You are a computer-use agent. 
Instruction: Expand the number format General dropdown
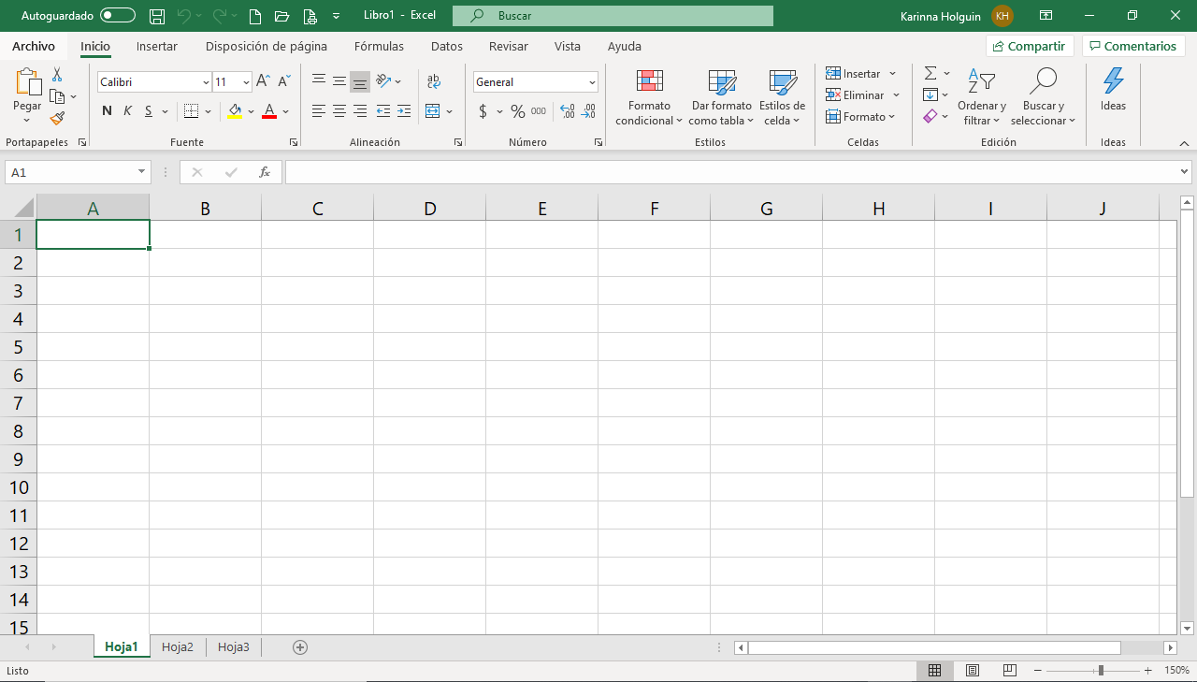[x=590, y=81]
